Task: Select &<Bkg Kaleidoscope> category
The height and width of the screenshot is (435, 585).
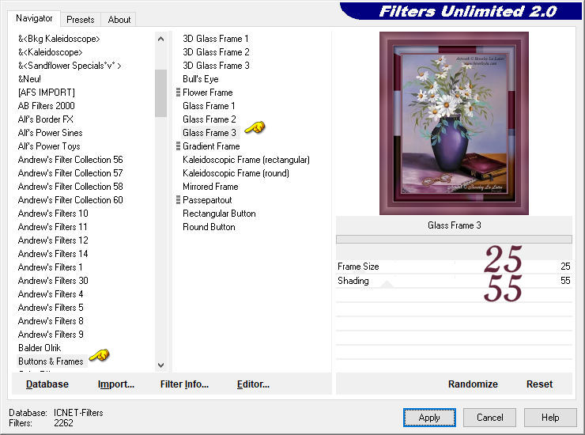Action: [x=59, y=39]
